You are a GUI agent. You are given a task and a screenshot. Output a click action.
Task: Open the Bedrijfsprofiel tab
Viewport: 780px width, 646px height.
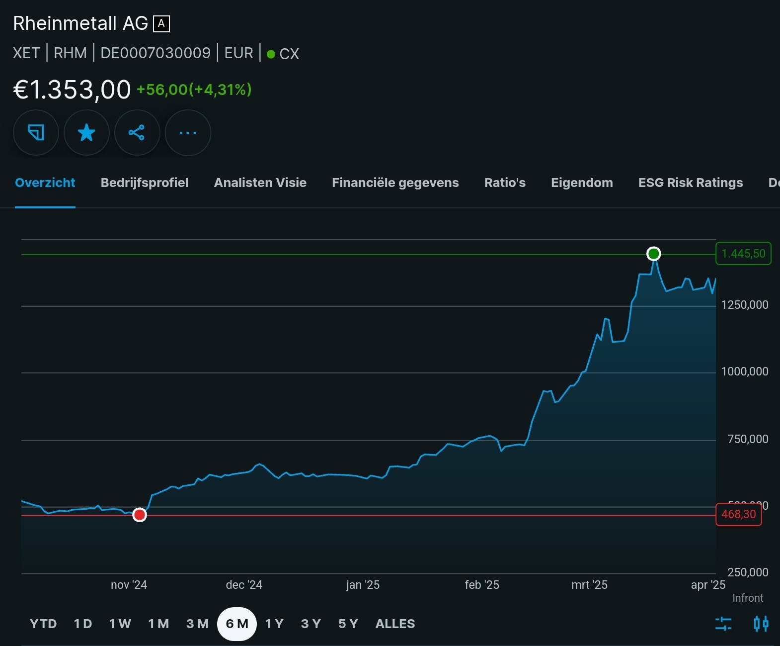(x=144, y=183)
